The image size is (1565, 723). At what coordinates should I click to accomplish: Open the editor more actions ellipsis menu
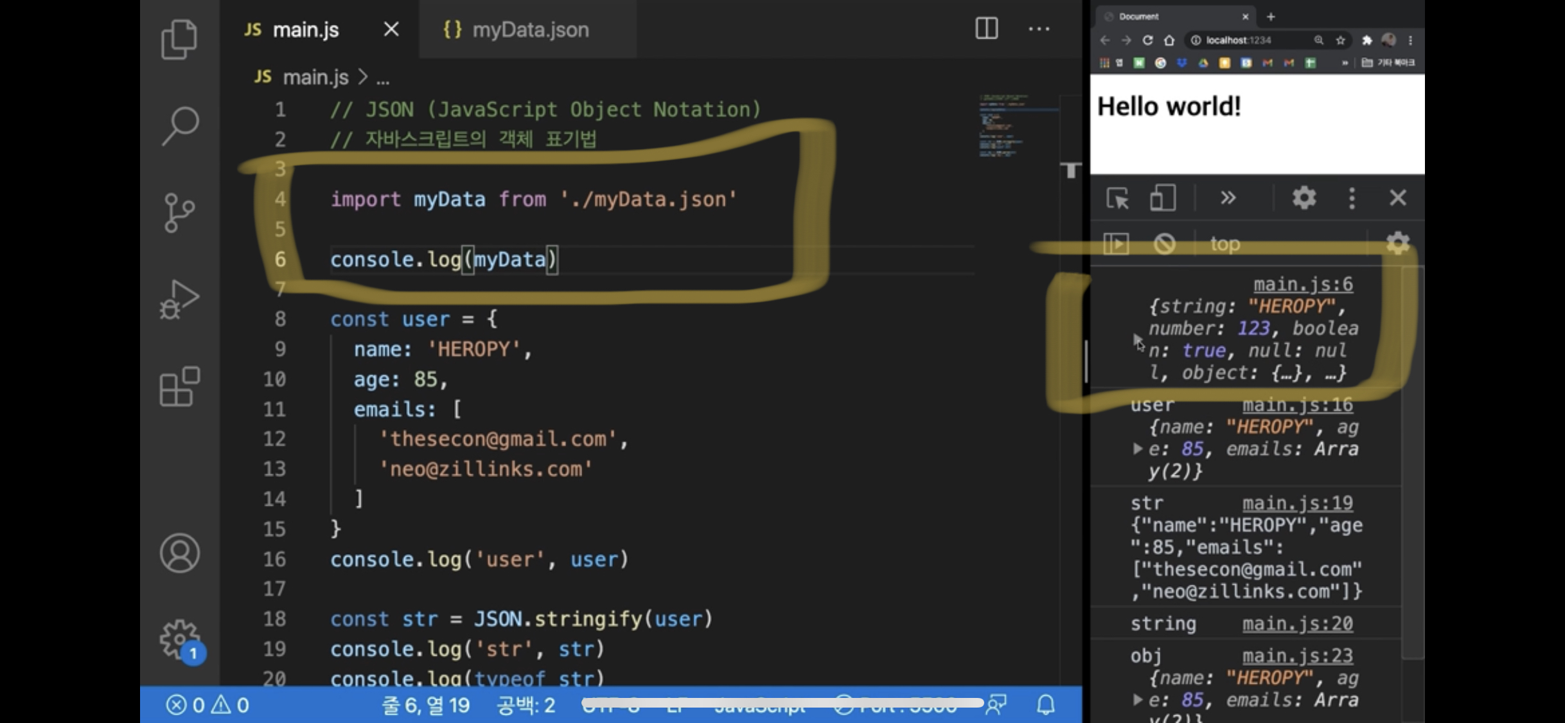(1039, 29)
